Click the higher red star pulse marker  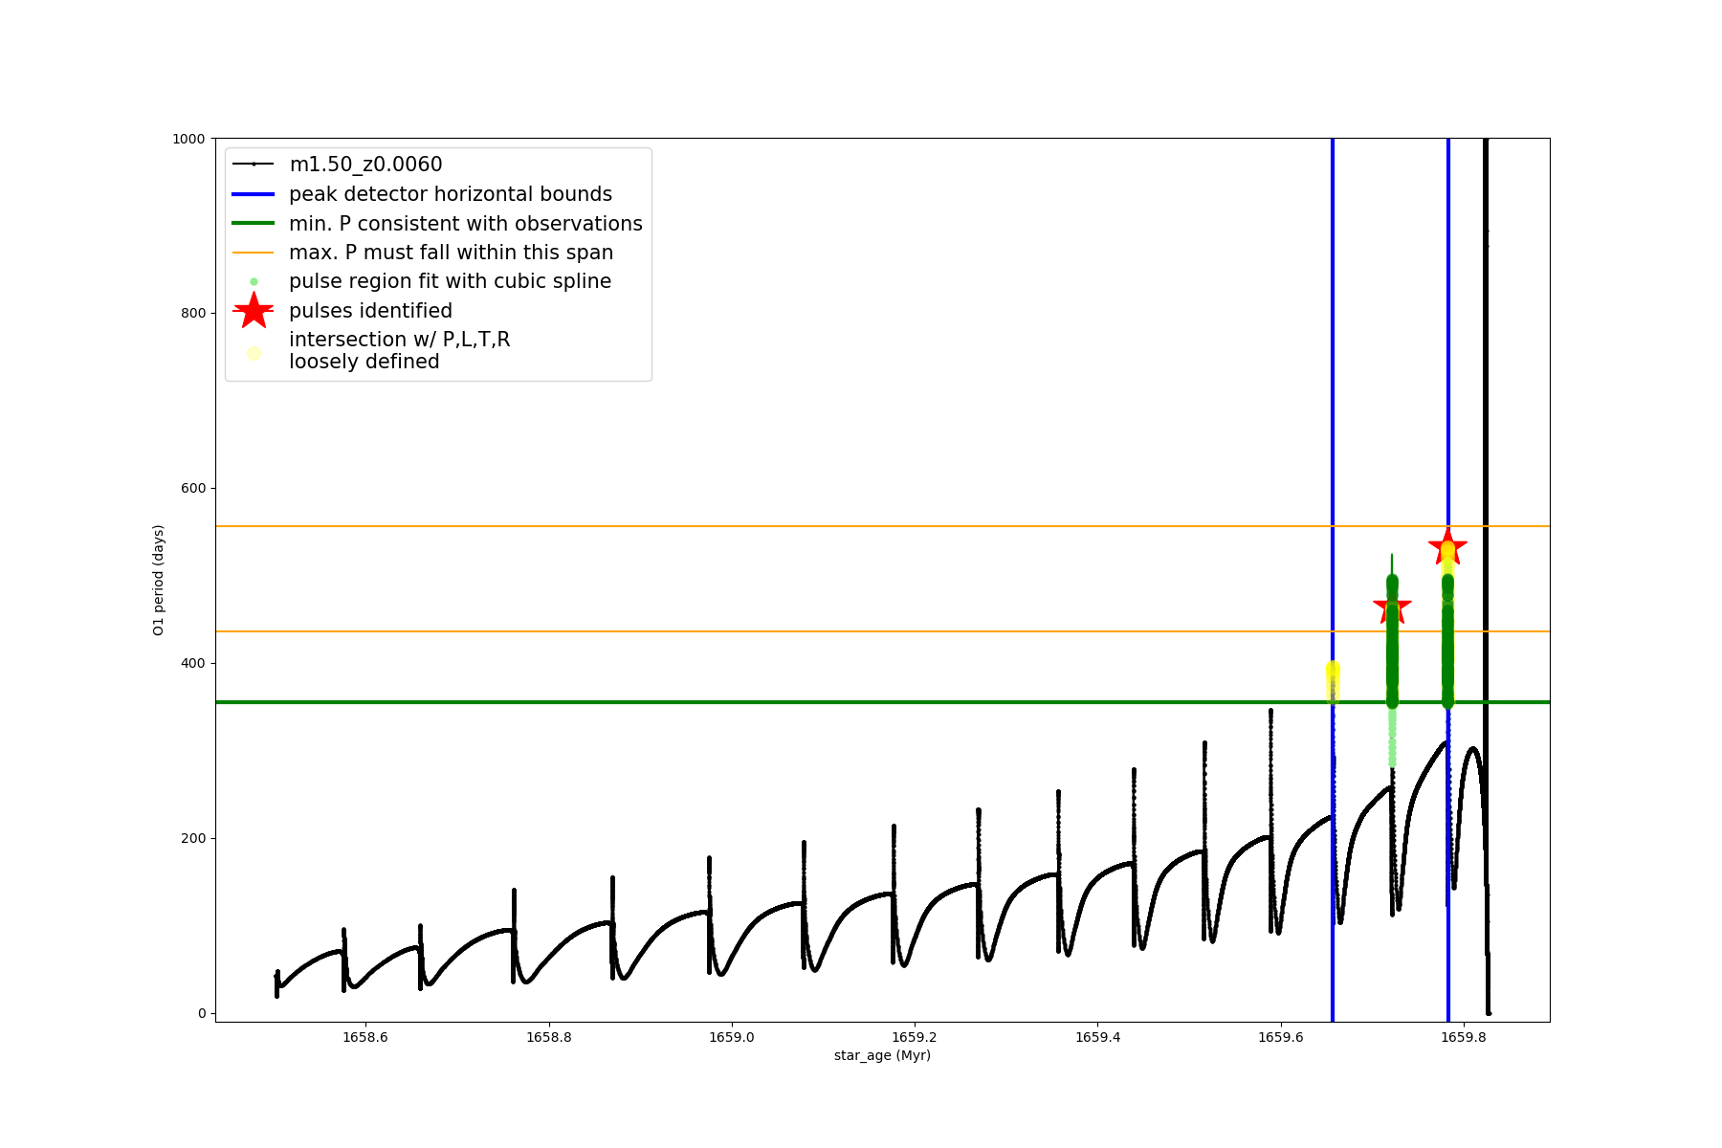tap(1447, 547)
